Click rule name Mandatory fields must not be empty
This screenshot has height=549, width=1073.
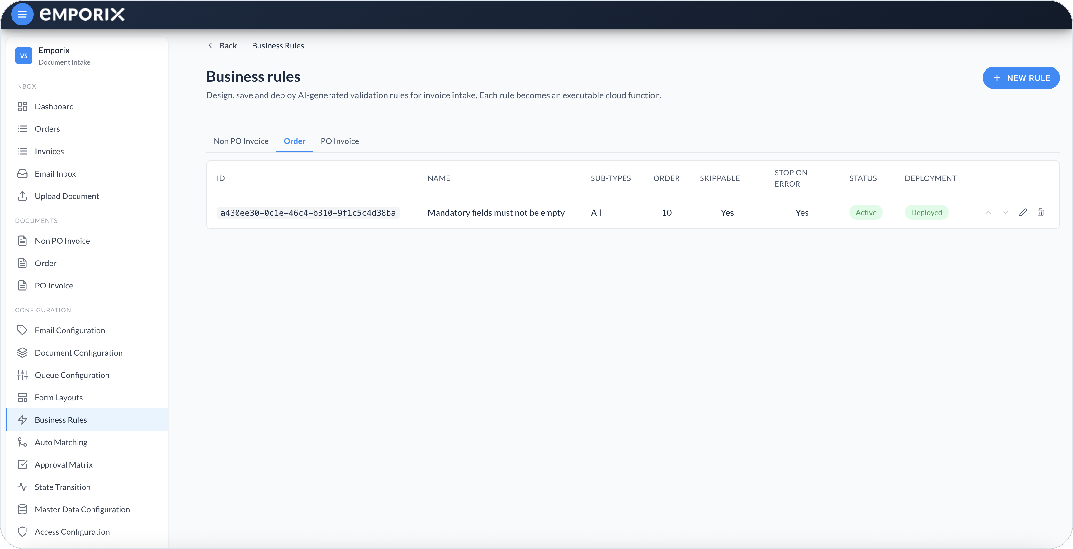496,213
